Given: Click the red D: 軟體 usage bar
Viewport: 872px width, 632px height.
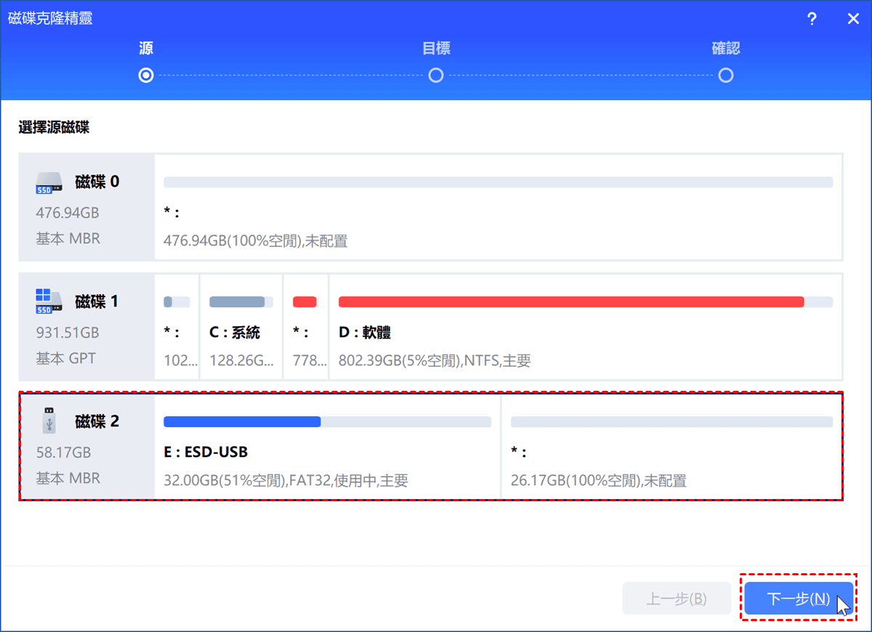Looking at the screenshot, I should [x=570, y=302].
